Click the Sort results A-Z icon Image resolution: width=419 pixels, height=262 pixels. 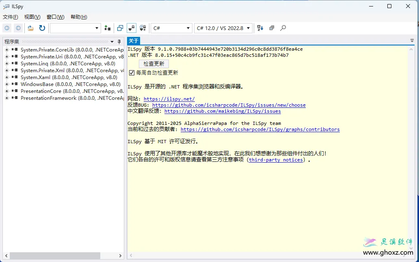tap(260, 28)
